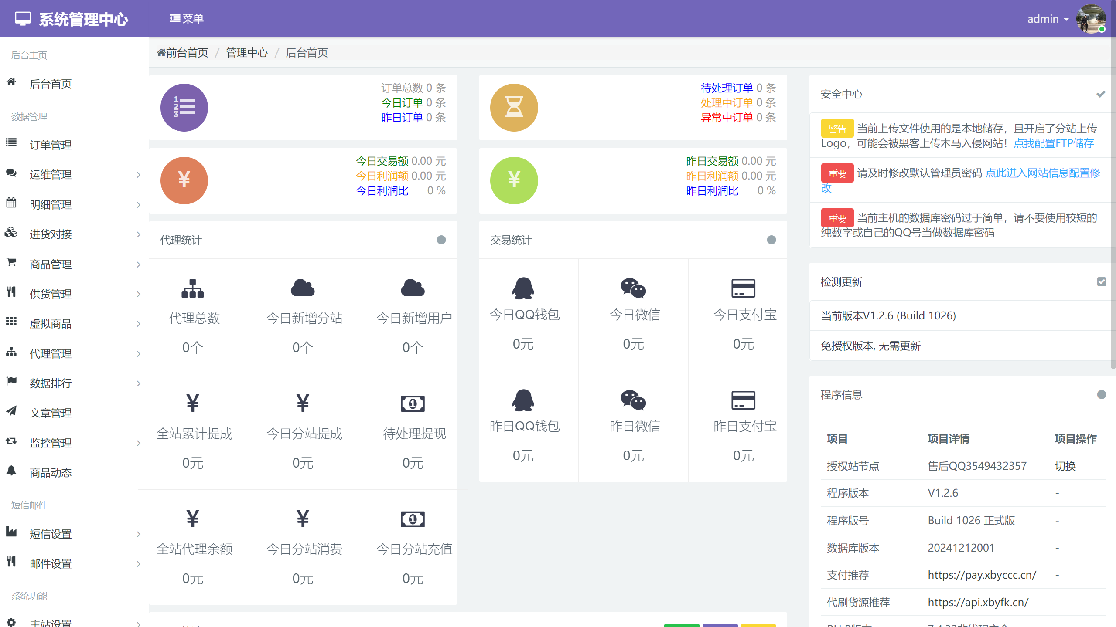The width and height of the screenshot is (1116, 627).
Task: Expand the 运维管理 submenu
Action: [x=139, y=174]
